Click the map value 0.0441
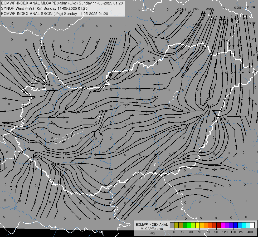The width and height of the screenshot is (258, 237). click(x=182, y=9)
